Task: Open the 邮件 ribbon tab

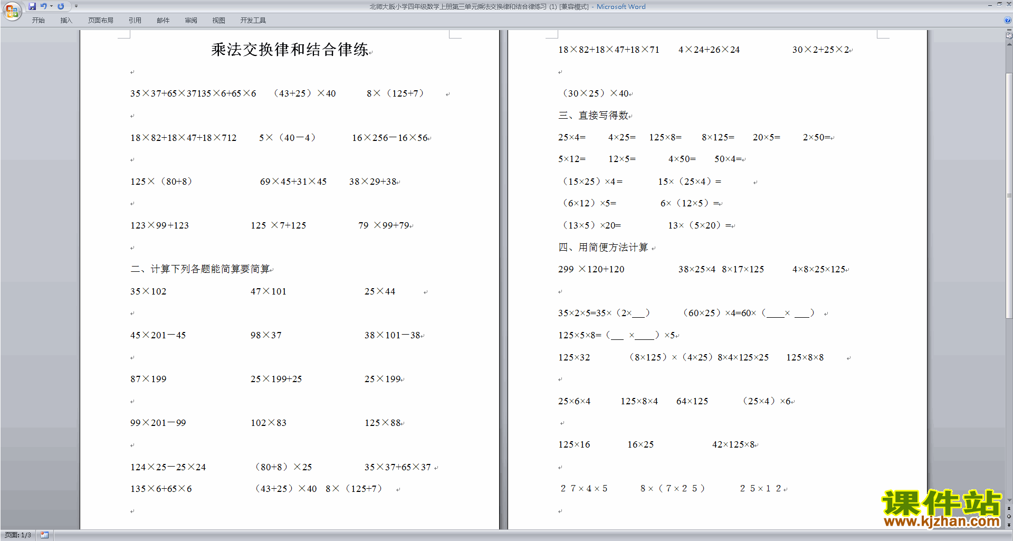Action: (163, 21)
